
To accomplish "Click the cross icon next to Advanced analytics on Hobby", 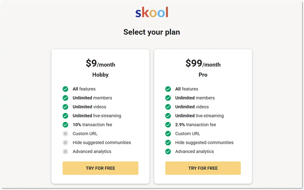I will click(x=65, y=151).
